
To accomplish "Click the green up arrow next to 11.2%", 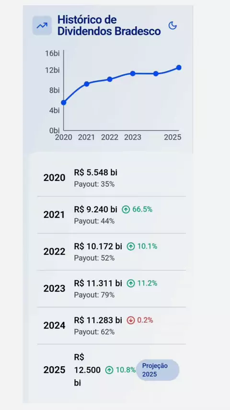I will pyautogui.click(x=131, y=283).
